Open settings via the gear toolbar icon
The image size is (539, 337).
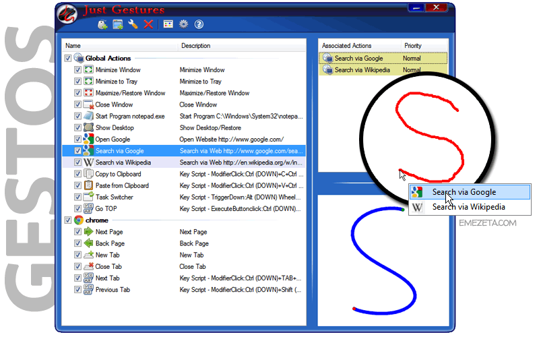tap(183, 24)
